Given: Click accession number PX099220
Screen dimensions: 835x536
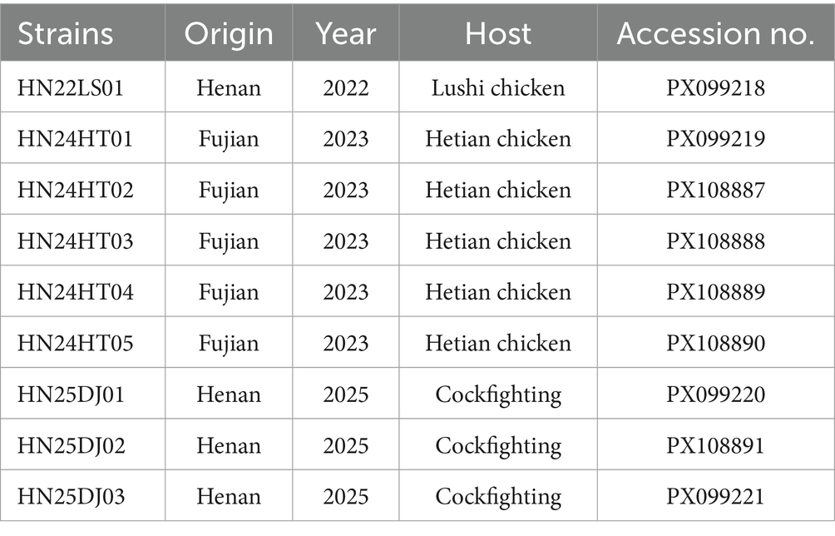Looking at the screenshot, I should click(x=715, y=394).
